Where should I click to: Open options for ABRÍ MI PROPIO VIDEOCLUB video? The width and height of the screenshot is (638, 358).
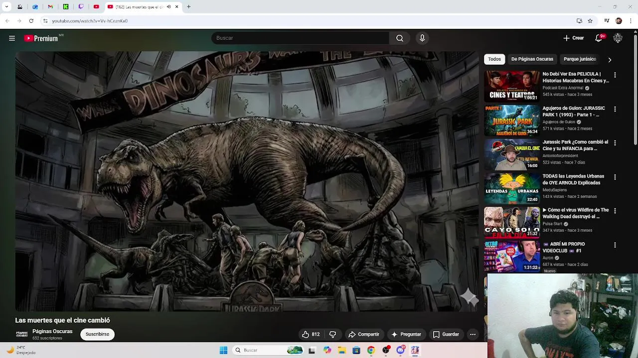click(x=615, y=245)
